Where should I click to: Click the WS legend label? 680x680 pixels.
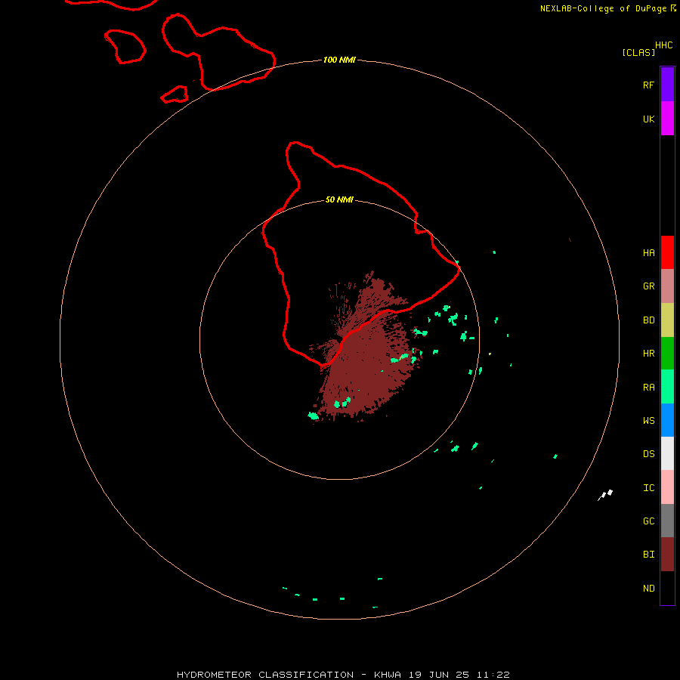(x=648, y=421)
